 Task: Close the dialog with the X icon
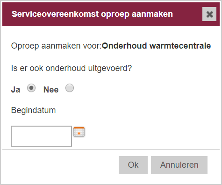click(209, 14)
